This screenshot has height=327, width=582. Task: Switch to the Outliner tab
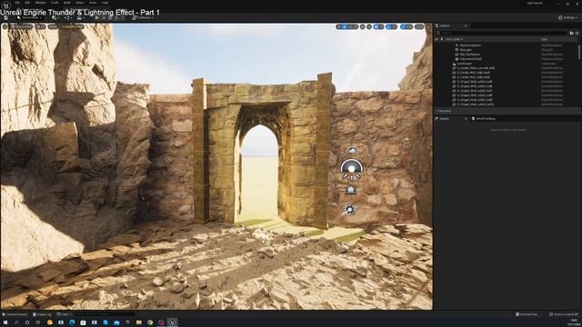(445, 25)
